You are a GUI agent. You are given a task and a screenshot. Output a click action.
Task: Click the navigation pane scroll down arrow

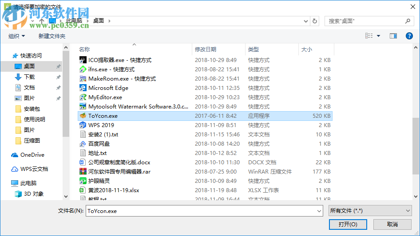tap(66, 197)
